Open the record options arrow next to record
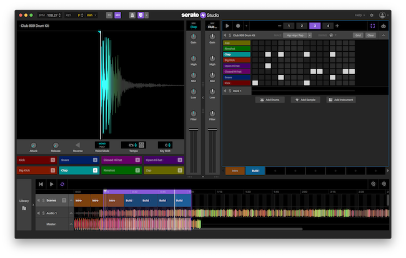This screenshot has height=258, width=406. tap(246, 26)
